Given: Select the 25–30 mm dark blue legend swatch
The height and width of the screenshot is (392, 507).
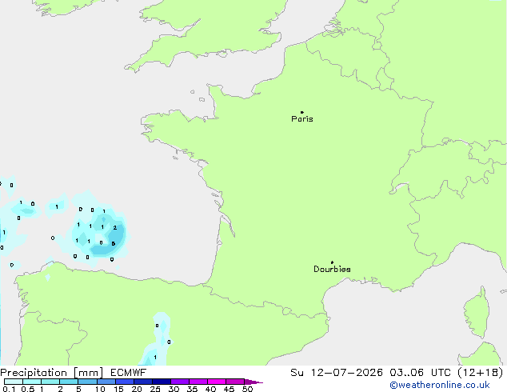Looking at the screenshot, I should (162, 382).
